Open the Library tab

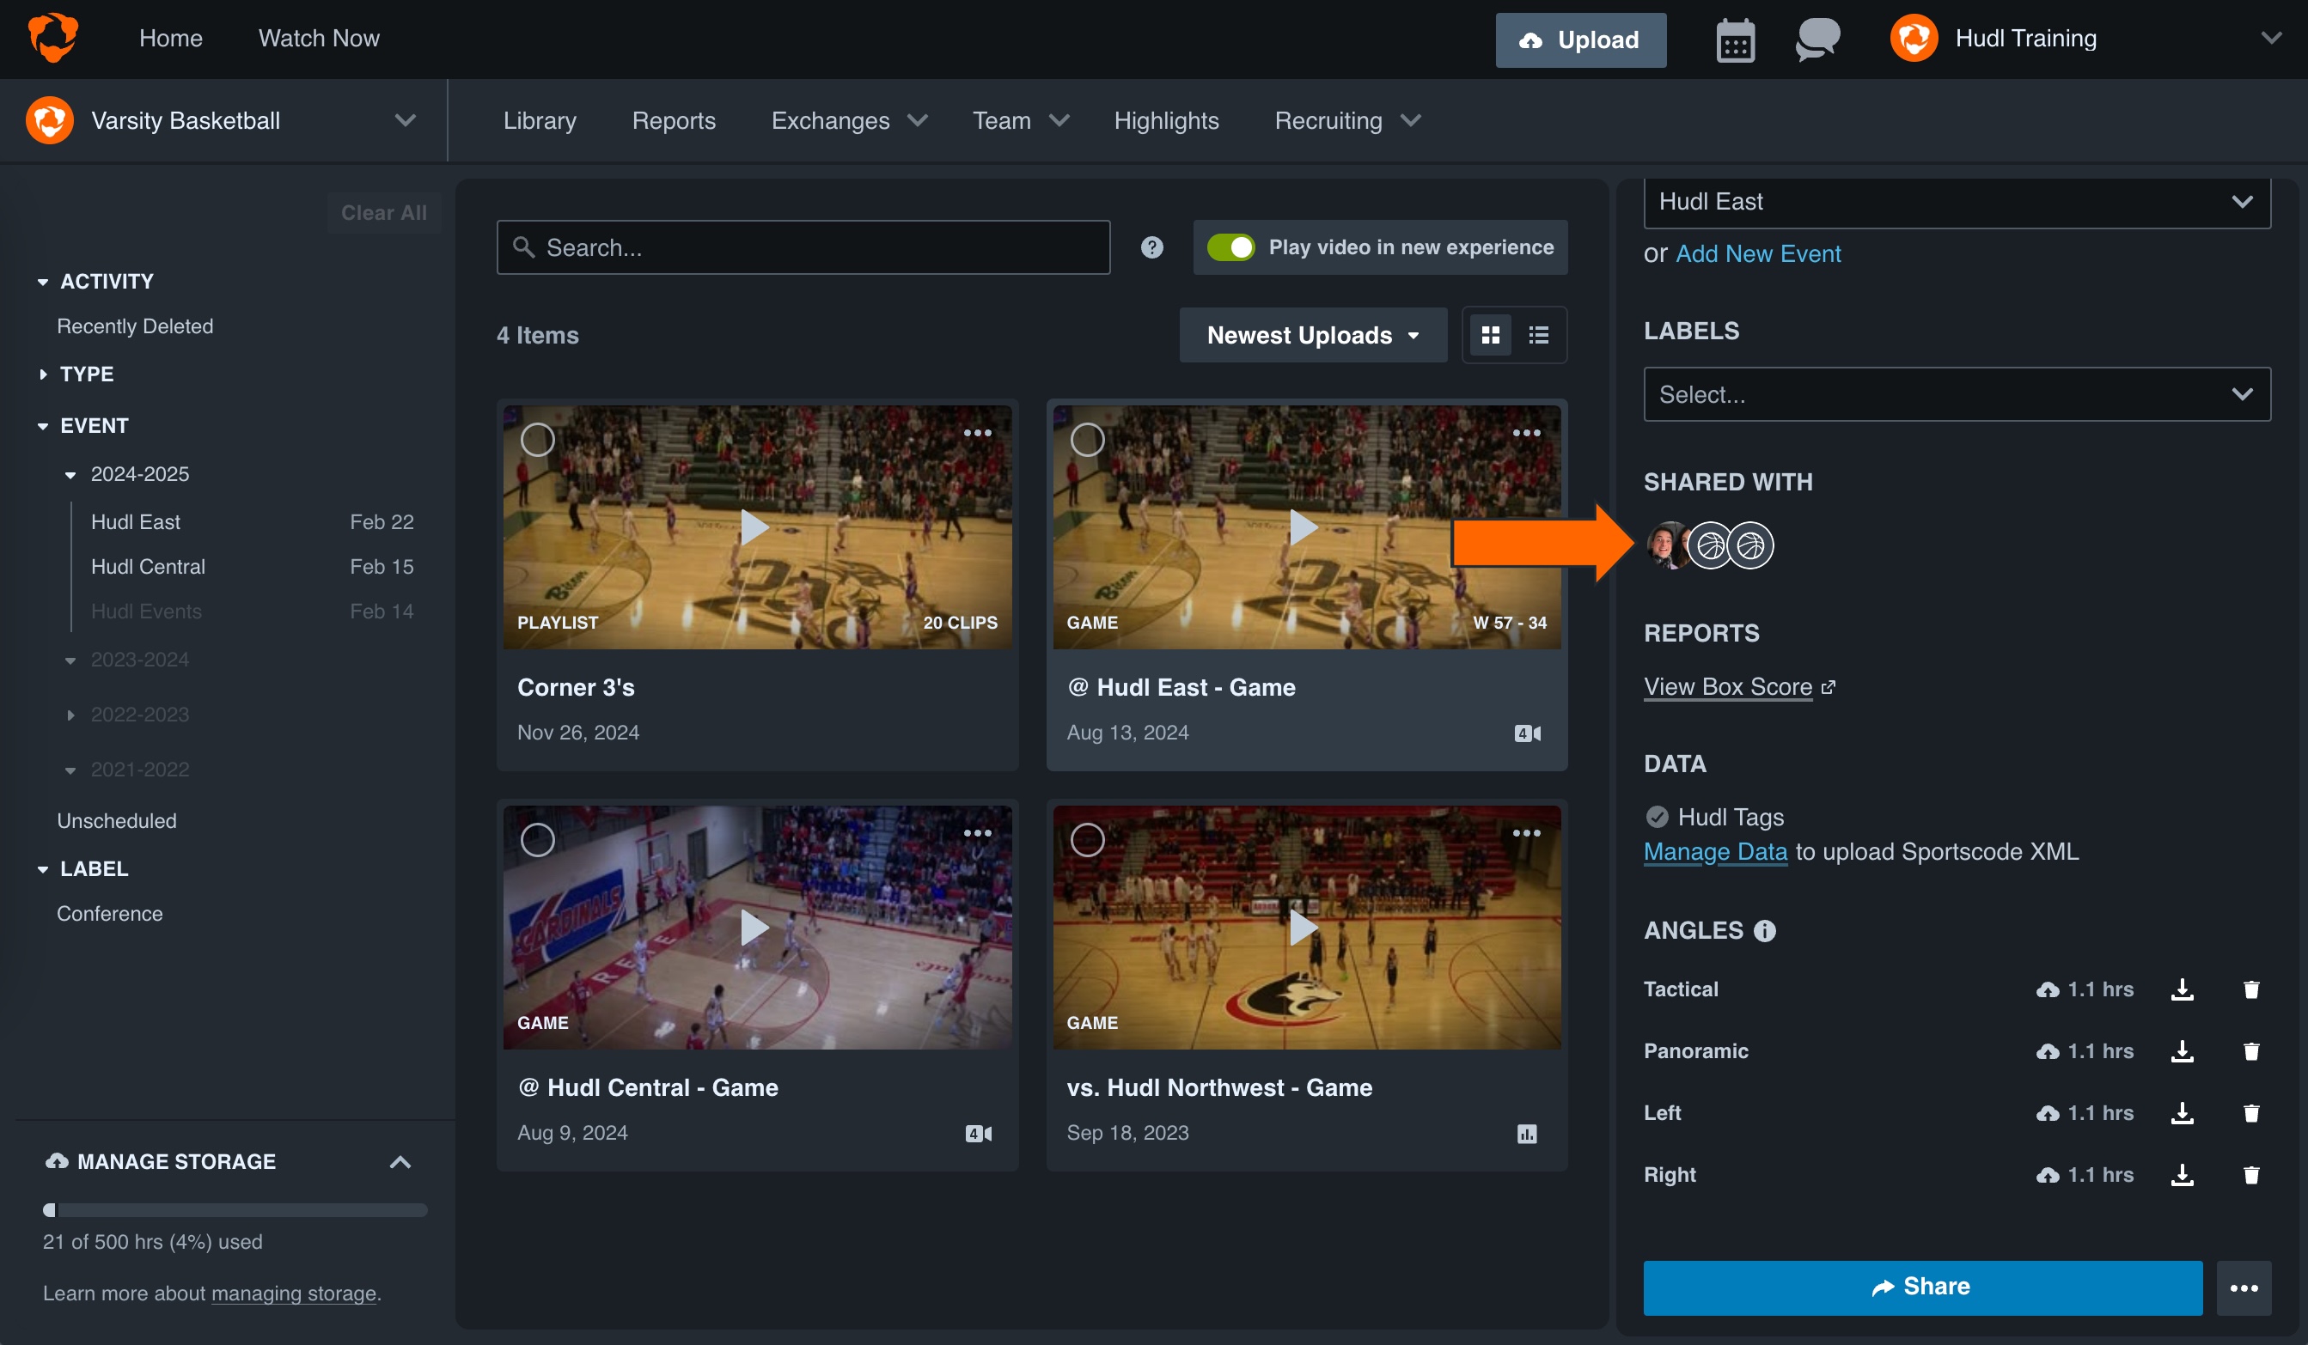coord(540,120)
